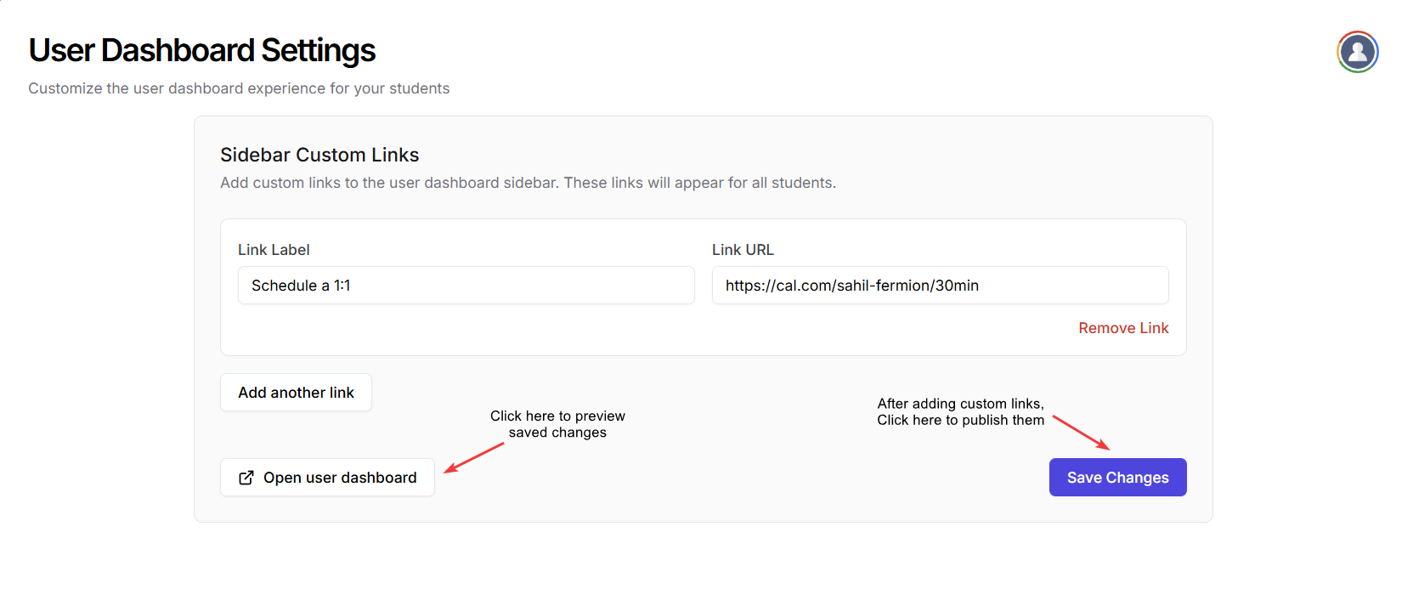Click the cal.com/sahil-fermion/30min URL text
This screenshot has height=589, width=1413.
(851, 286)
